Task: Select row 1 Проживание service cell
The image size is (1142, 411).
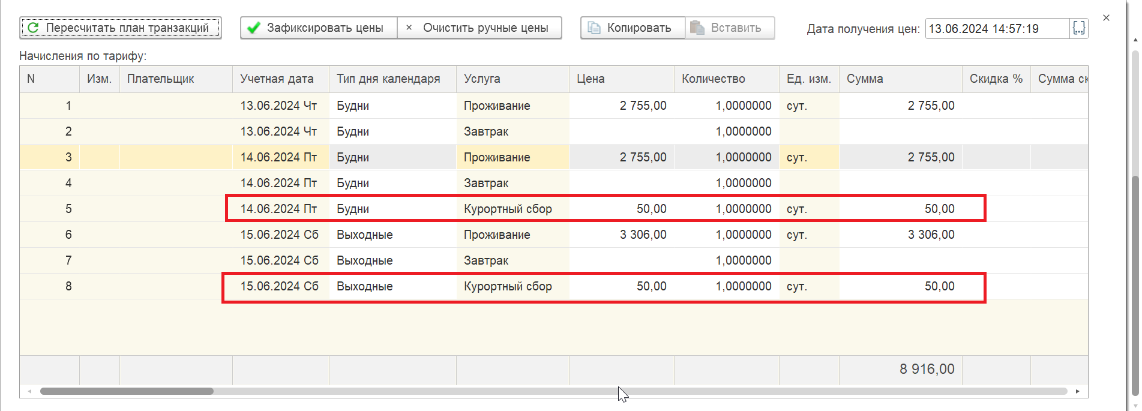Action: [x=513, y=106]
